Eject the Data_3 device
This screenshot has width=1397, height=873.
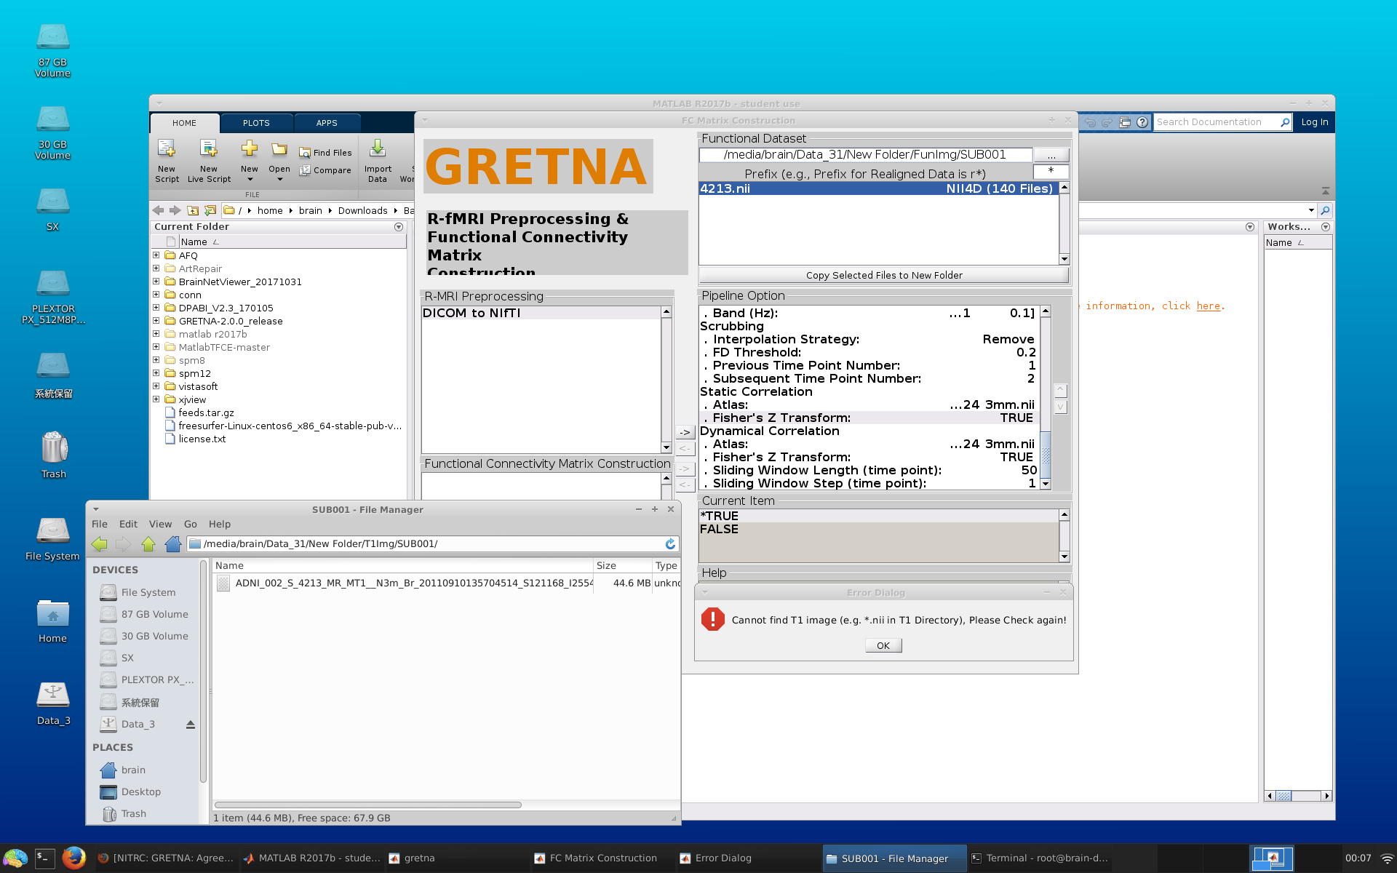click(x=190, y=725)
